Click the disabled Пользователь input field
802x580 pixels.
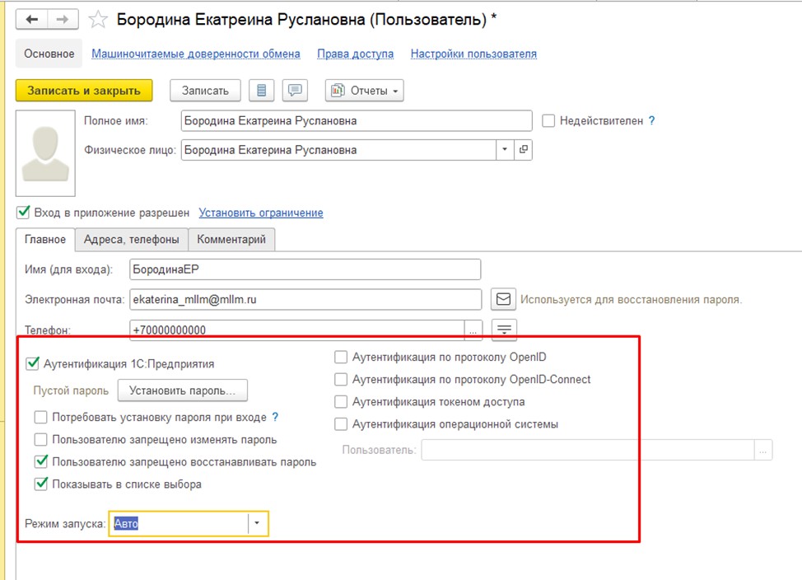click(x=588, y=451)
